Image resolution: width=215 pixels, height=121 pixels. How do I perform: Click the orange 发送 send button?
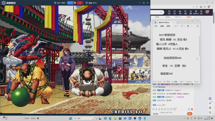point(190,114)
